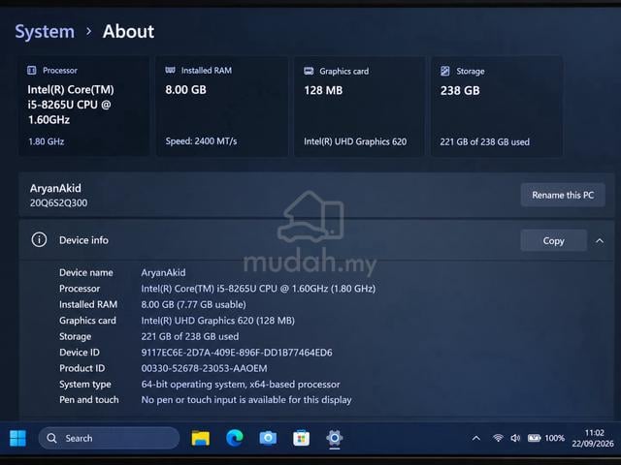Click the model 20Q6S2Q300 text
Image resolution: width=621 pixels, height=465 pixels.
coord(58,202)
